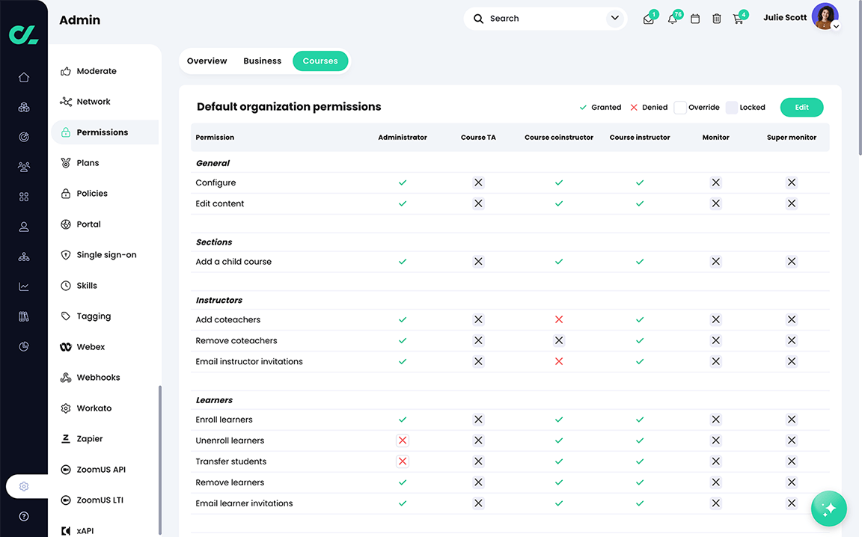Open the messages envelope icon
The width and height of the screenshot is (862, 537).
[x=648, y=19]
